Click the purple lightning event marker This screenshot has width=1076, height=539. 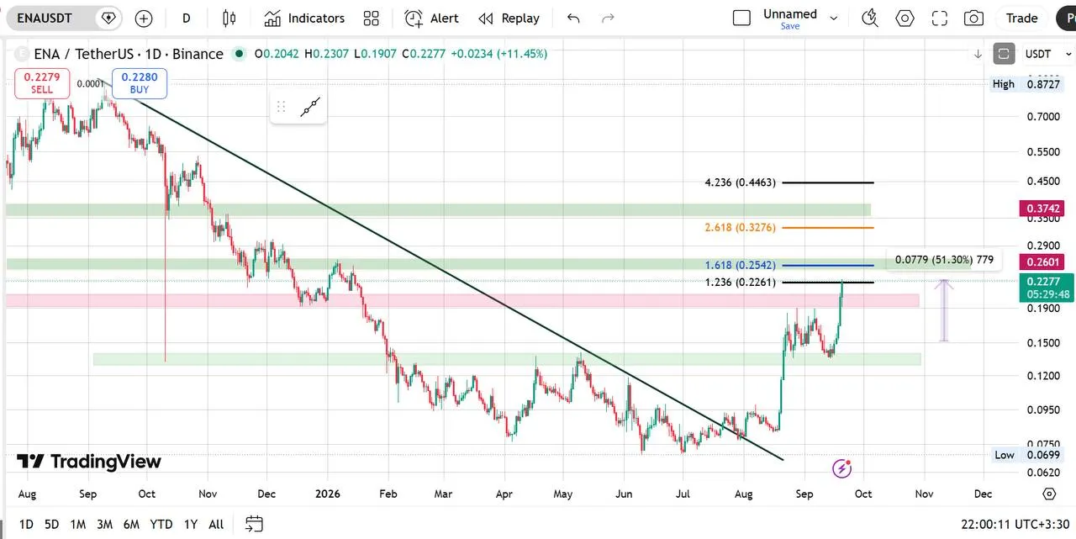[842, 468]
